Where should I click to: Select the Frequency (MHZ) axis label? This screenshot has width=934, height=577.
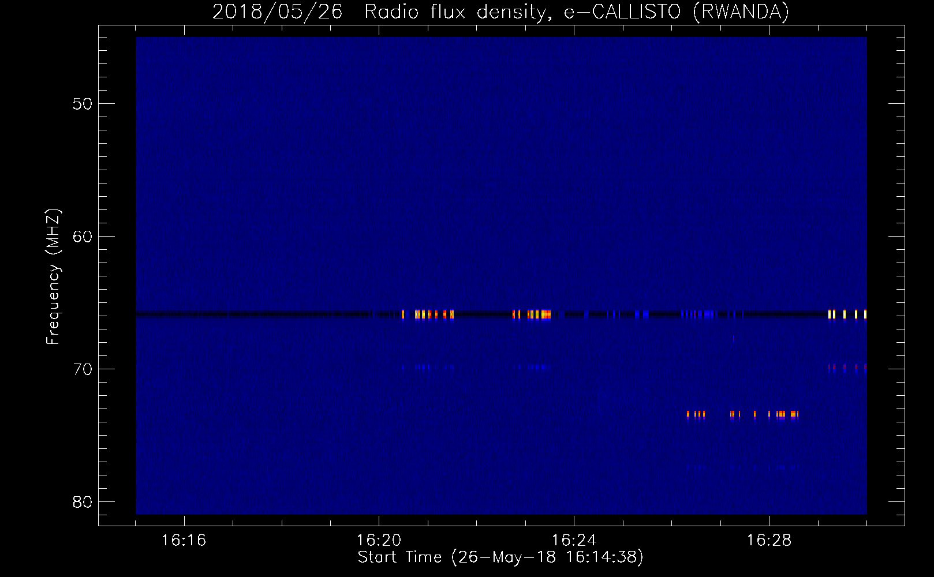pos(53,277)
